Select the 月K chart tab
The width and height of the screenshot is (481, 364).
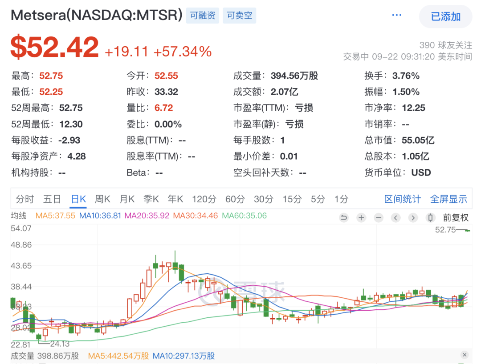(x=127, y=199)
